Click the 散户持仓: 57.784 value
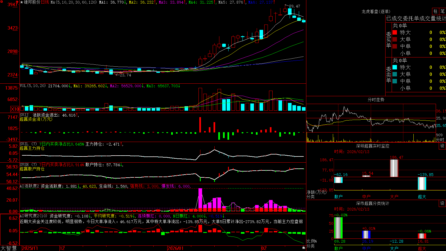This screenshot has width=446, height=251. (103, 165)
